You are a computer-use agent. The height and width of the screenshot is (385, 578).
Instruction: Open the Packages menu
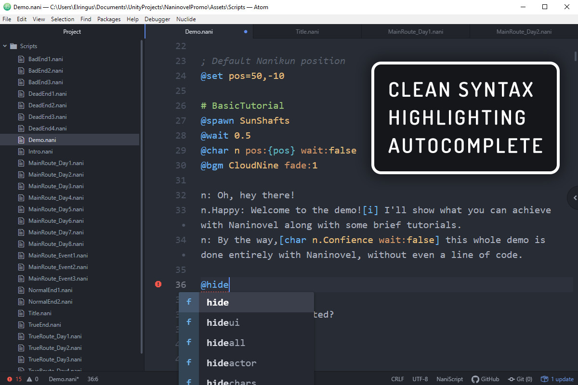pos(109,19)
